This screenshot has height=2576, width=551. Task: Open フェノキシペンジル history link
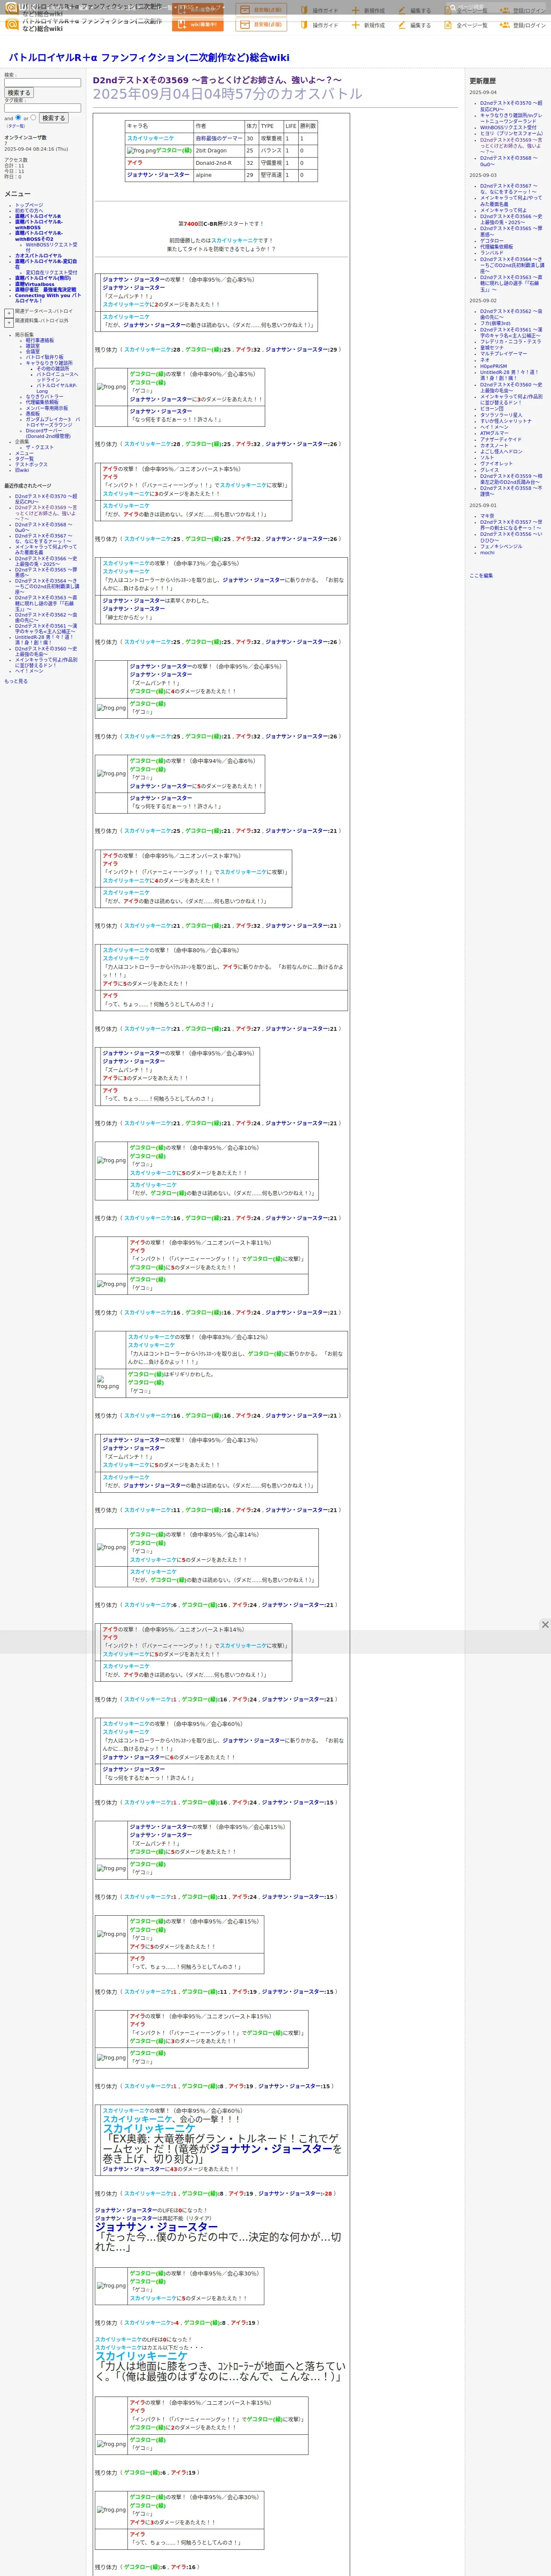coord(501,546)
